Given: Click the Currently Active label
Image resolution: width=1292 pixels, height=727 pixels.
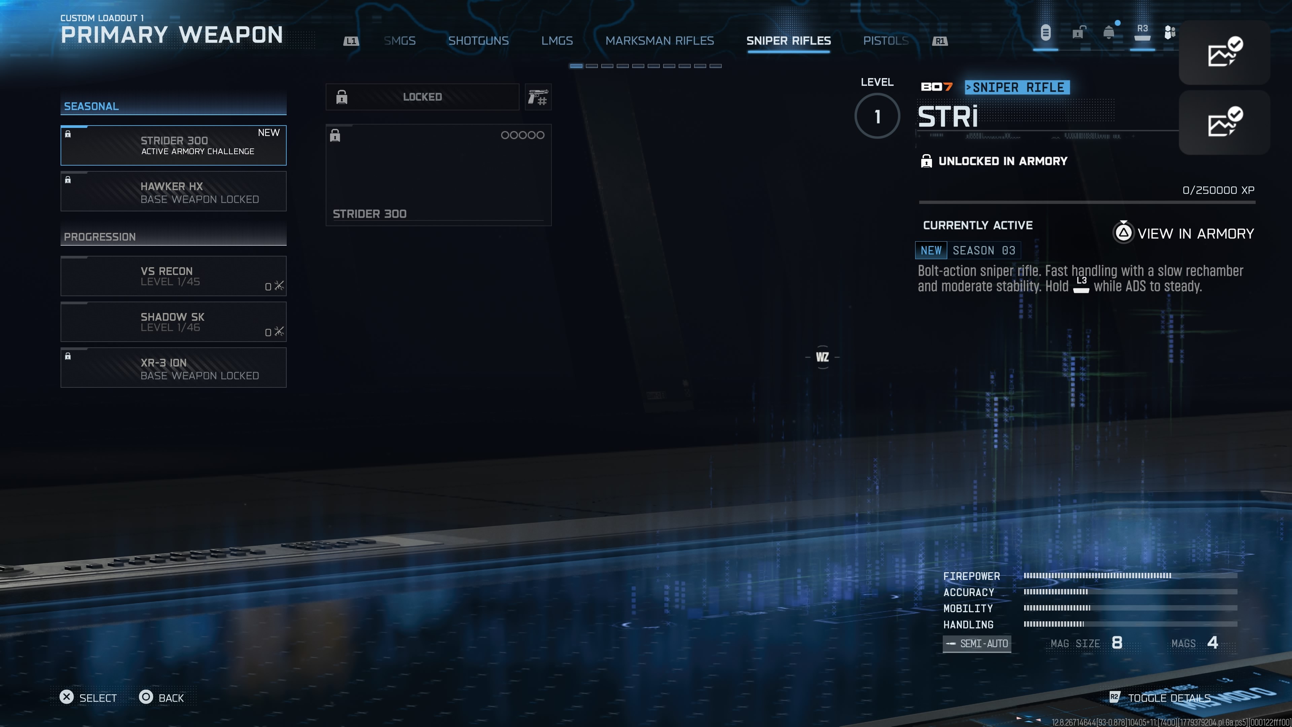Looking at the screenshot, I should click(978, 225).
